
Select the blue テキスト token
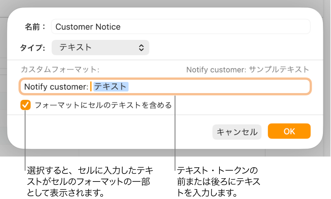coord(111,87)
